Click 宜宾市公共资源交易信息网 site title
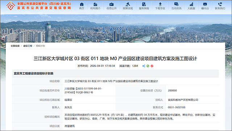Image resolution: width=232 pixels, height=131 pixels. 44,8
